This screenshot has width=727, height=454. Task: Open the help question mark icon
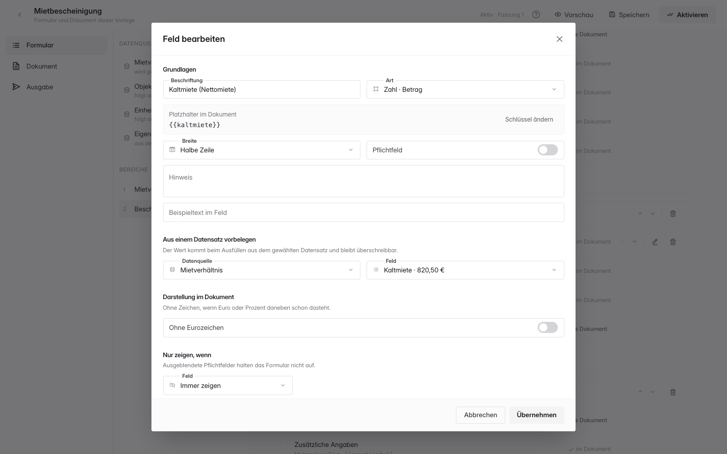pyautogui.click(x=536, y=15)
